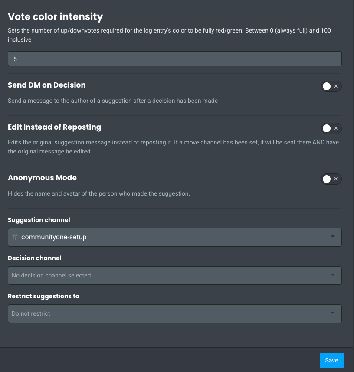354x372 pixels.
Task: Focus the Vote color intensity number field
Action: [174, 59]
